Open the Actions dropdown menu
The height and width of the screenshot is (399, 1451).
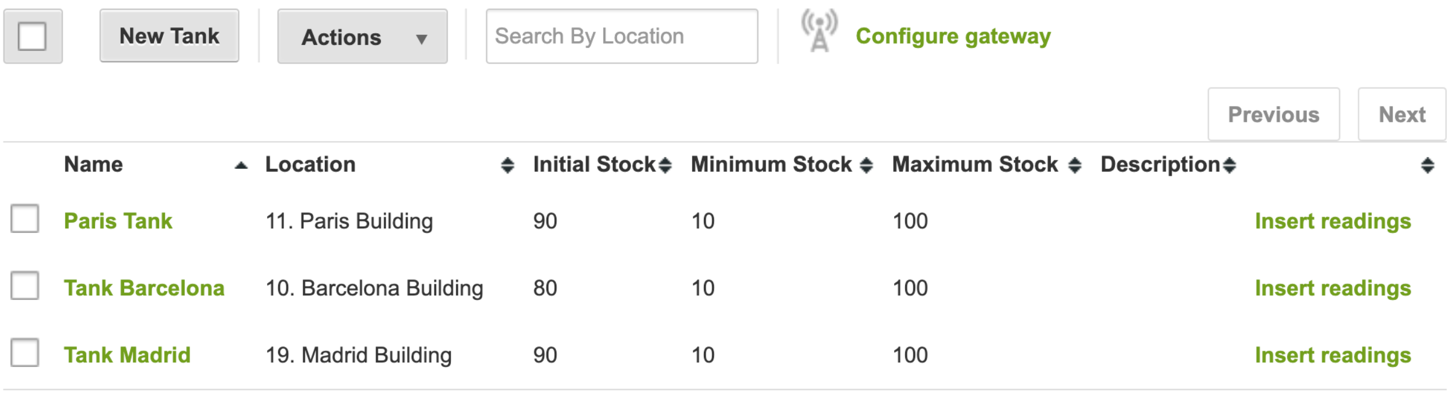[x=362, y=37]
